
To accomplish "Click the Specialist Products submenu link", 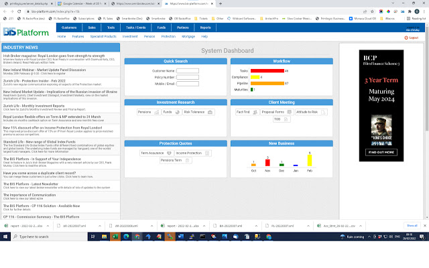I will 104,36.
